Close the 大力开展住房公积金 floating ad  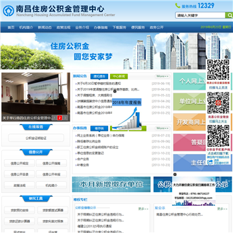175,174
